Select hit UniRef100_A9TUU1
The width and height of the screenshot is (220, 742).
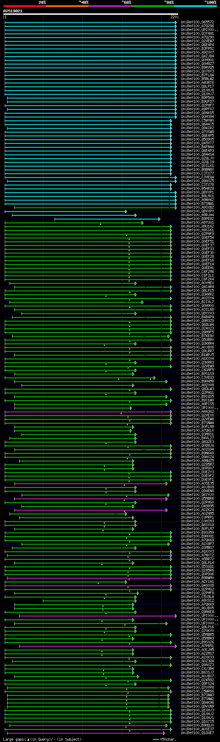[197, 223]
